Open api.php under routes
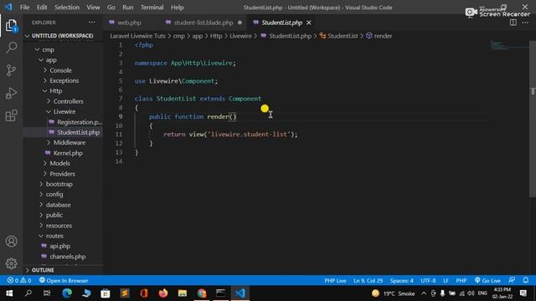The height and width of the screenshot is (301, 536). pyautogui.click(x=59, y=246)
